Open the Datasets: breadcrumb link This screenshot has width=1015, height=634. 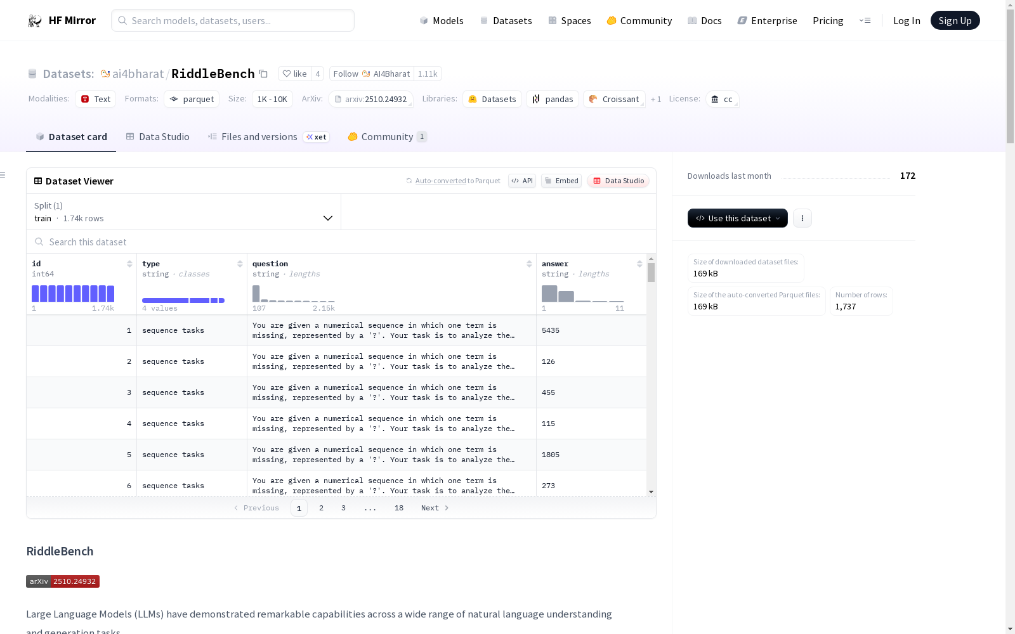point(68,74)
